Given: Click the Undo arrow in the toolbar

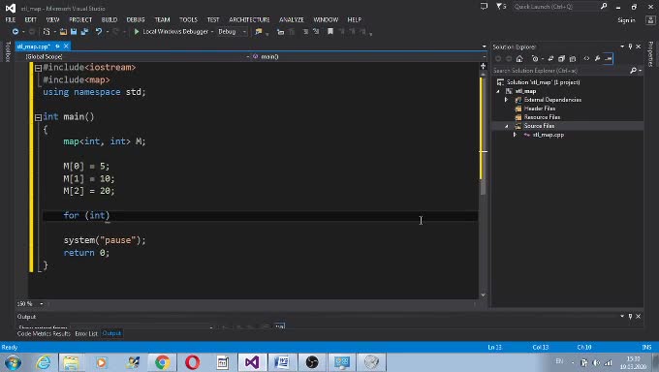Looking at the screenshot, I should pyautogui.click(x=99, y=32).
